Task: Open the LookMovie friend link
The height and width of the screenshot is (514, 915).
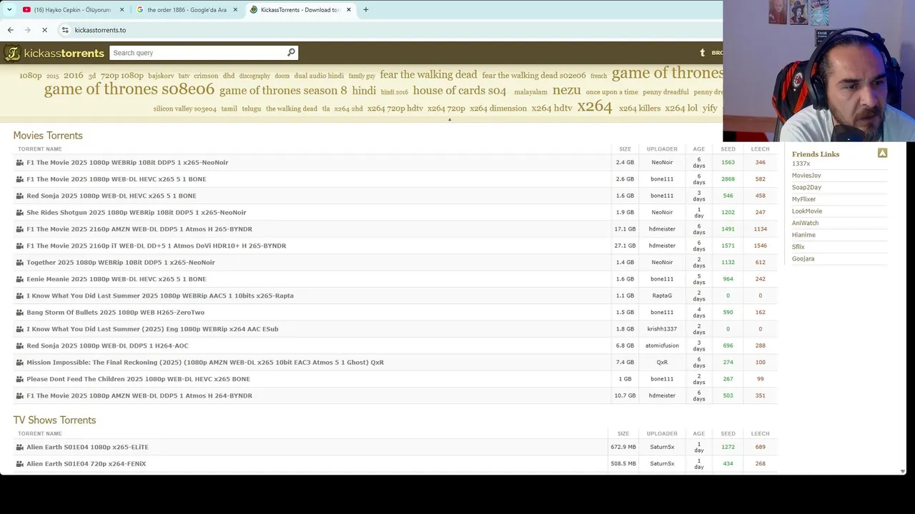Action: coord(807,211)
